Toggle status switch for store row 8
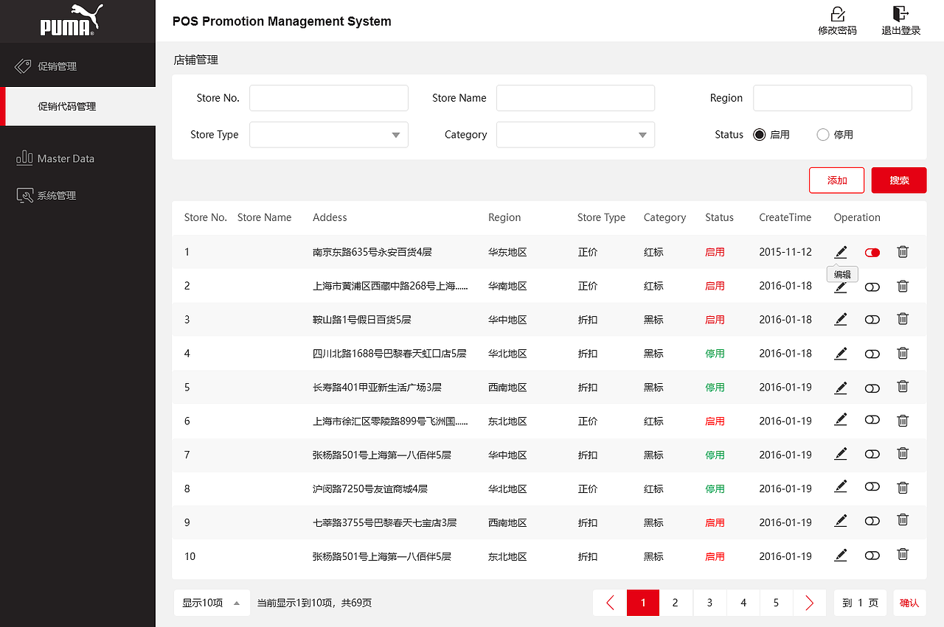 click(872, 487)
